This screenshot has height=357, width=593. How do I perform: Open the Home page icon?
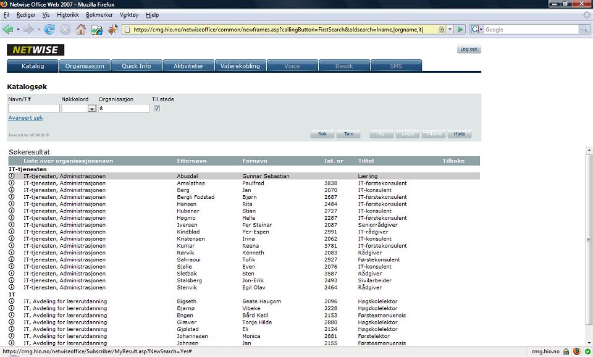click(x=81, y=29)
